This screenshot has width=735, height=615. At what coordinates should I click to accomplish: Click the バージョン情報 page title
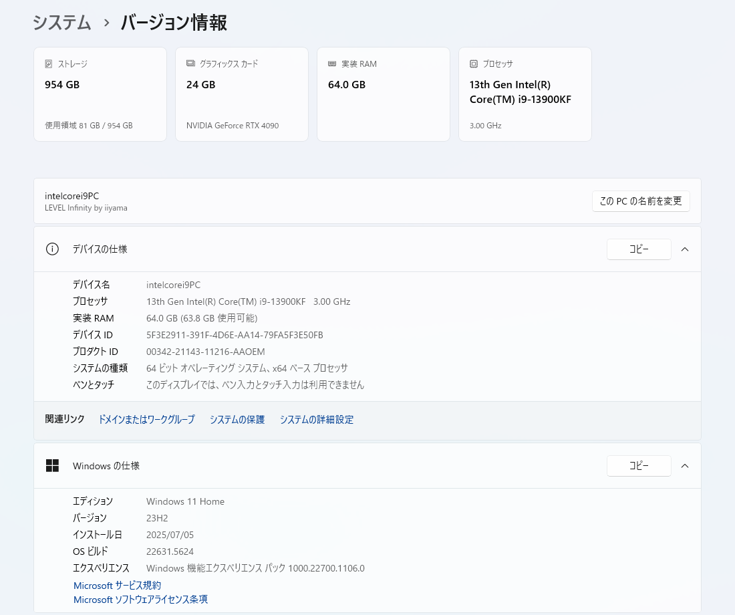174,23
